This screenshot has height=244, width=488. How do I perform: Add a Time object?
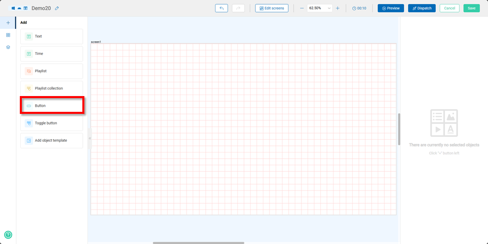click(51, 54)
